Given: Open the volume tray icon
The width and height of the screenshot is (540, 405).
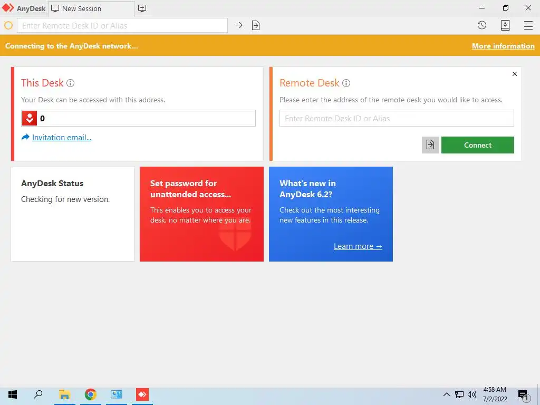Looking at the screenshot, I should pos(472,394).
